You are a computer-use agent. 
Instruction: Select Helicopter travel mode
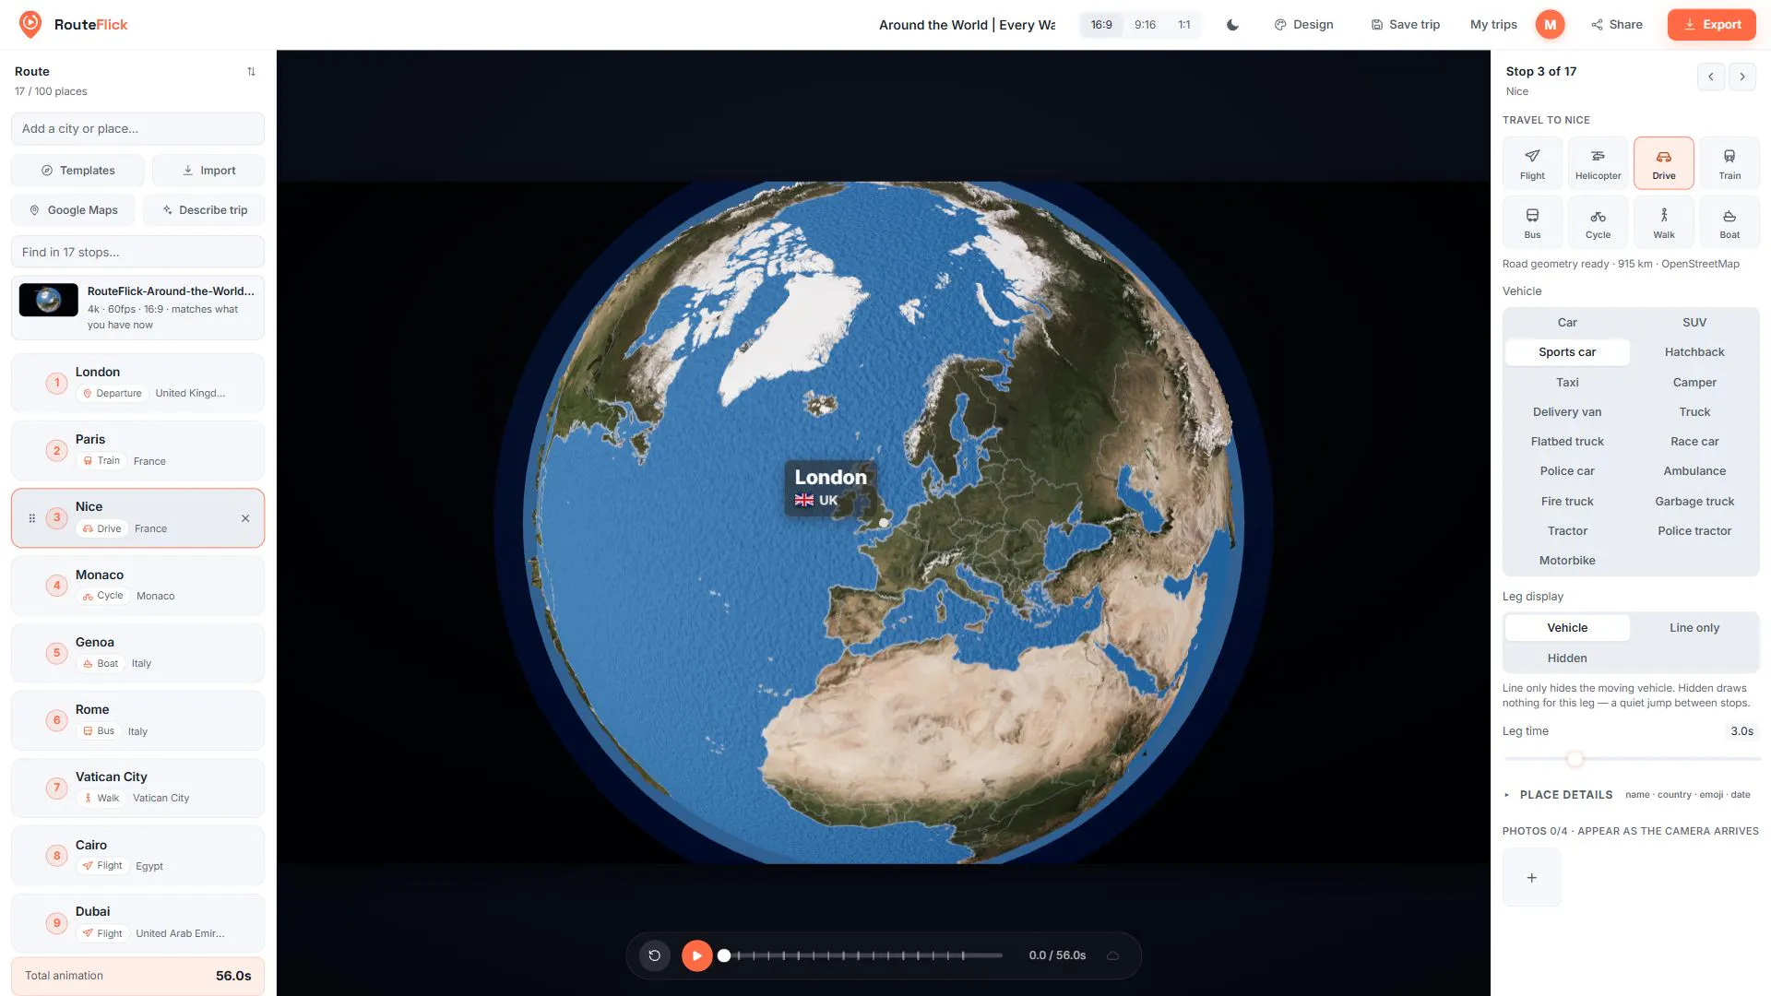[1598, 163]
